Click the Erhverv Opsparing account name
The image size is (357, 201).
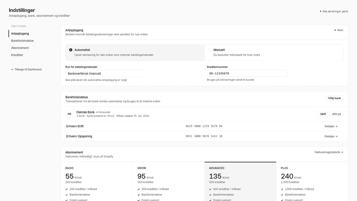[79, 136]
